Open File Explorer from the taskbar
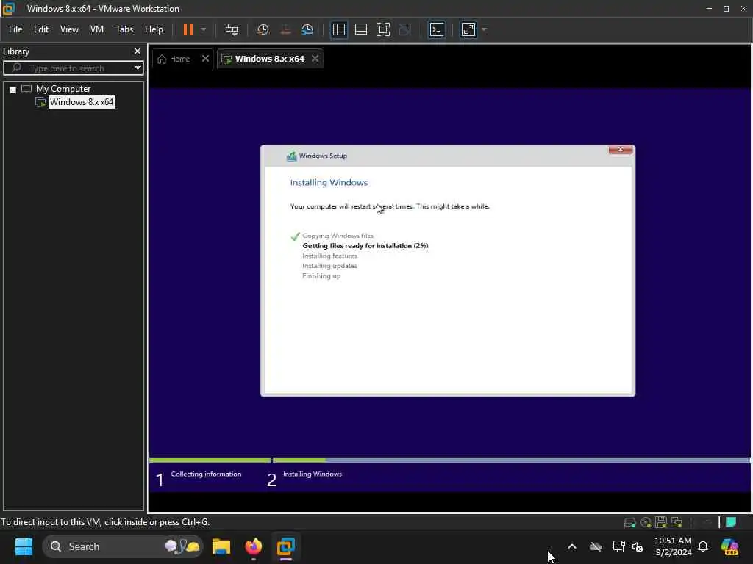Viewport: 753px width, 564px height. [x=221, y=546]
